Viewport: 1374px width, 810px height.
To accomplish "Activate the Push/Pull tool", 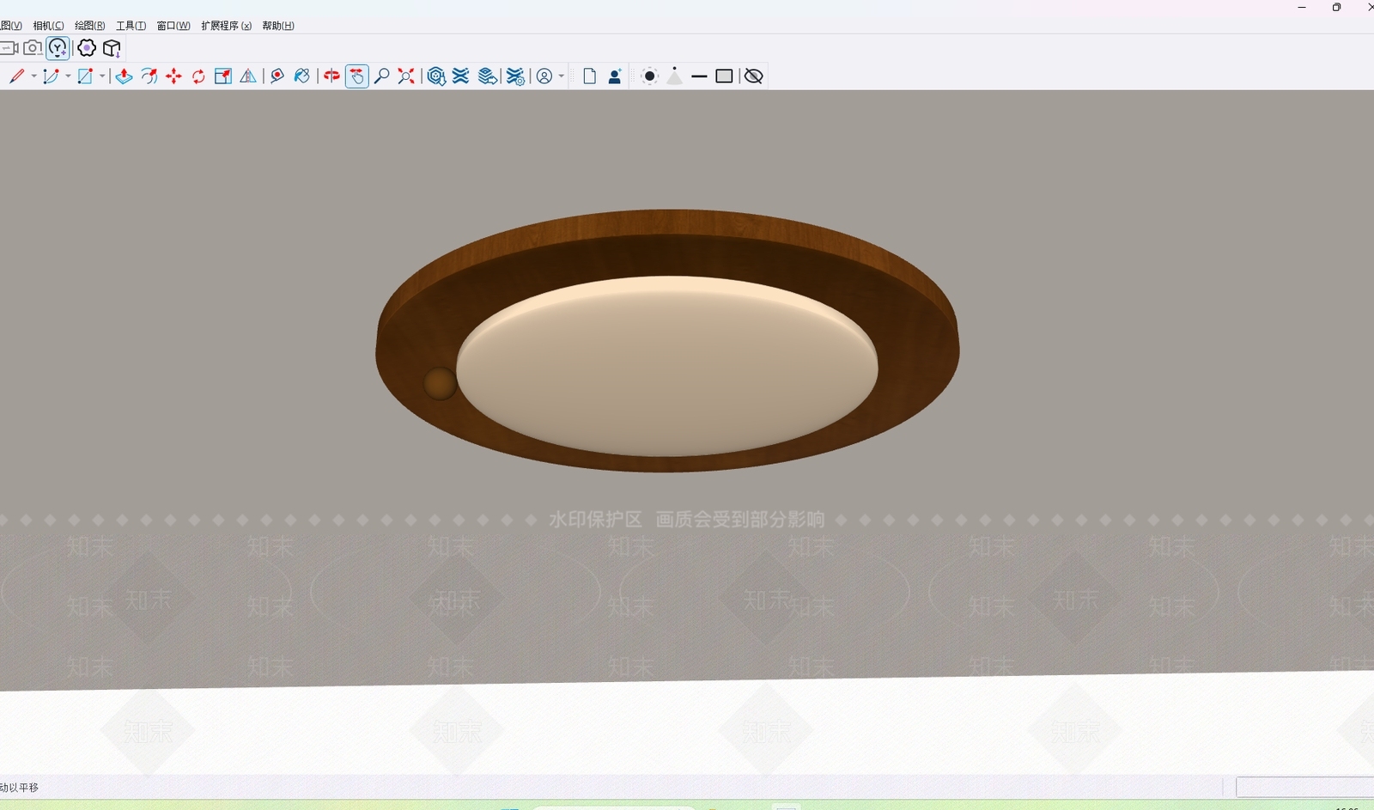I will coord(124,76).
